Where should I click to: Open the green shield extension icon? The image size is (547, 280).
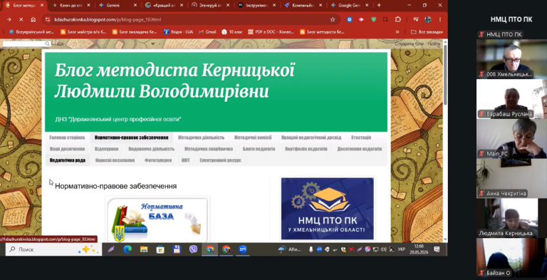coord(373,19)
